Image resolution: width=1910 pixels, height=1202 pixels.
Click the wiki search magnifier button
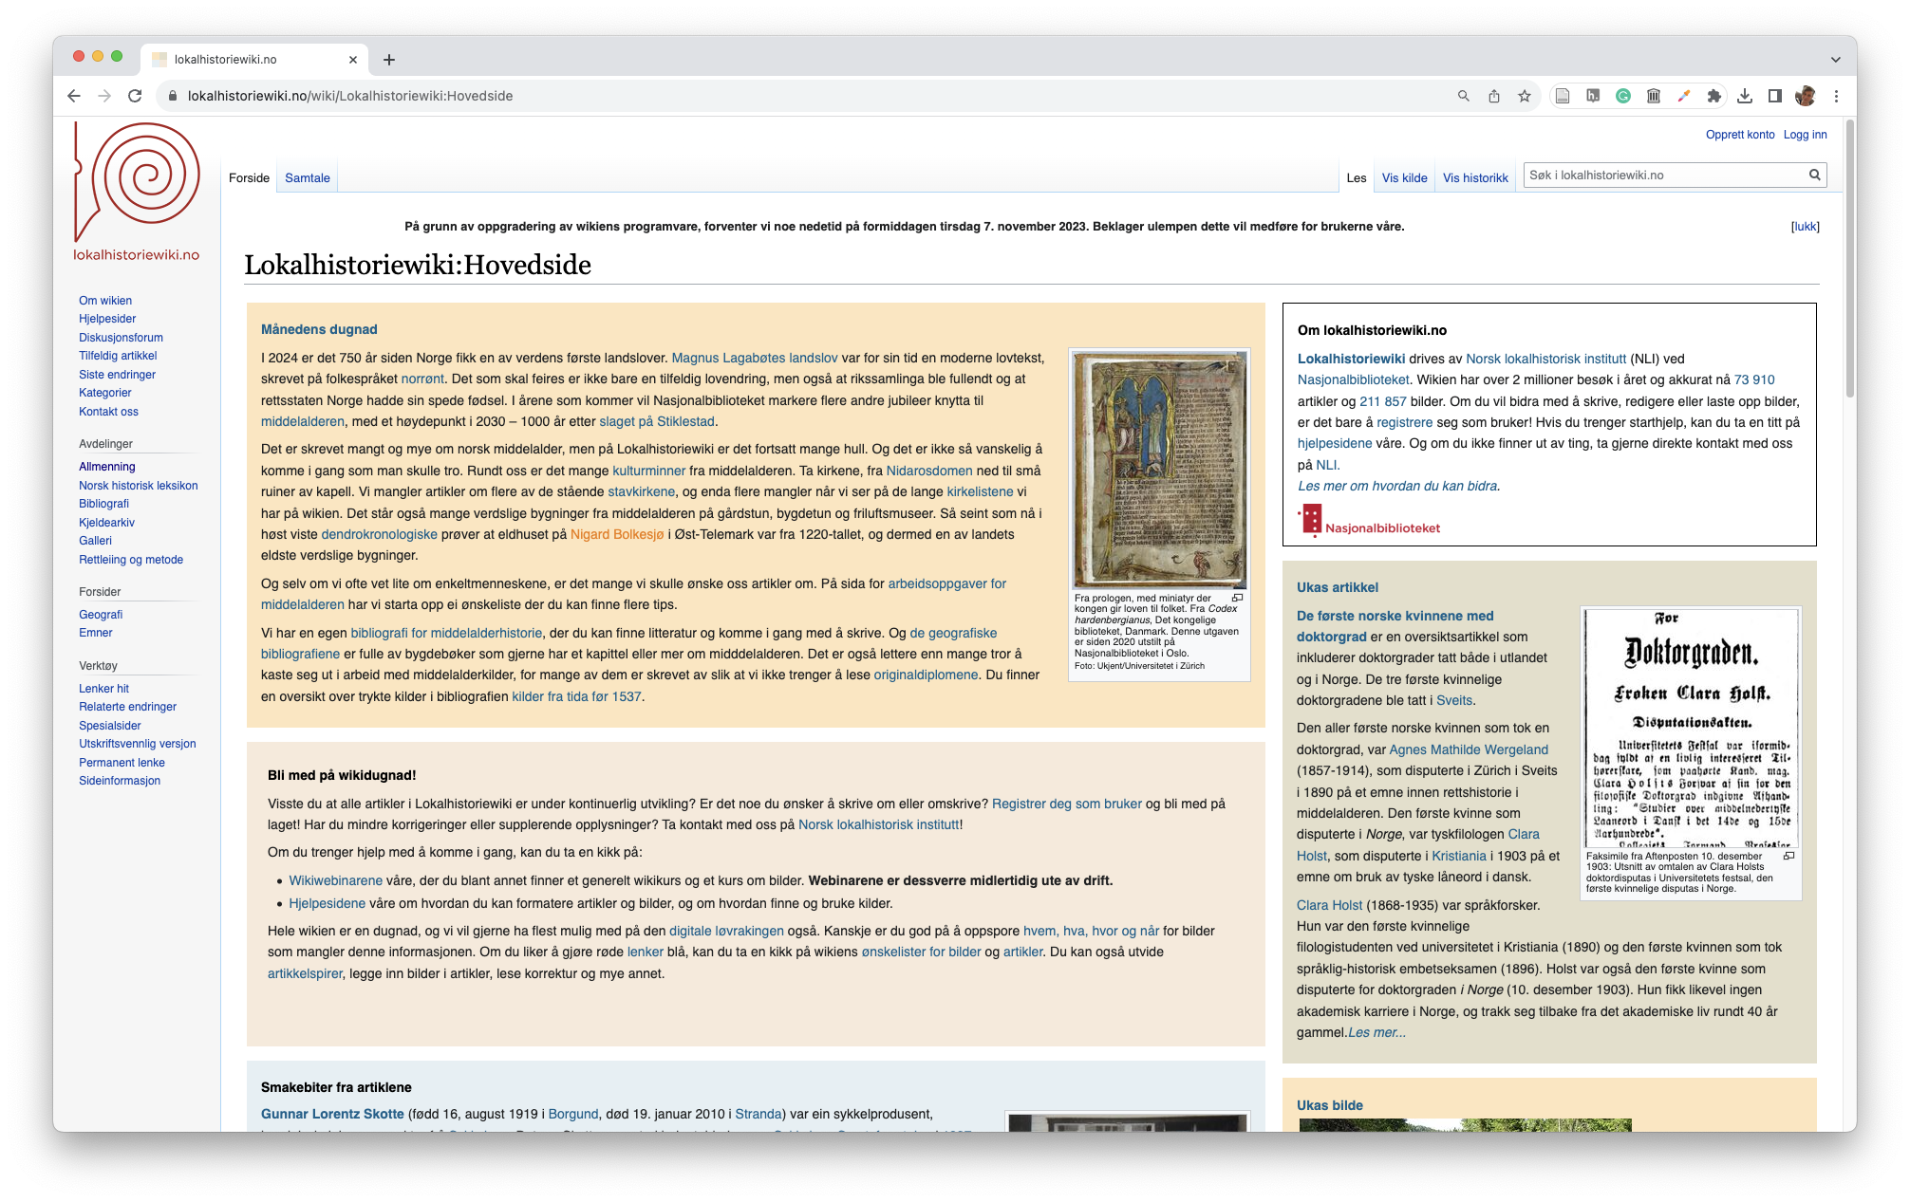[x=1814, y=175]
